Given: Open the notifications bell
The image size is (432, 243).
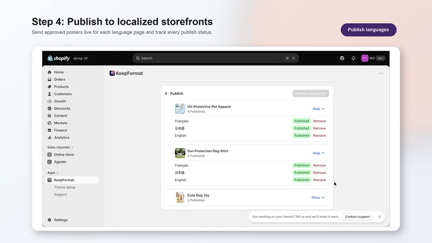Looking at the screenshot, I should pyautogui.click(x=353, y=58).
